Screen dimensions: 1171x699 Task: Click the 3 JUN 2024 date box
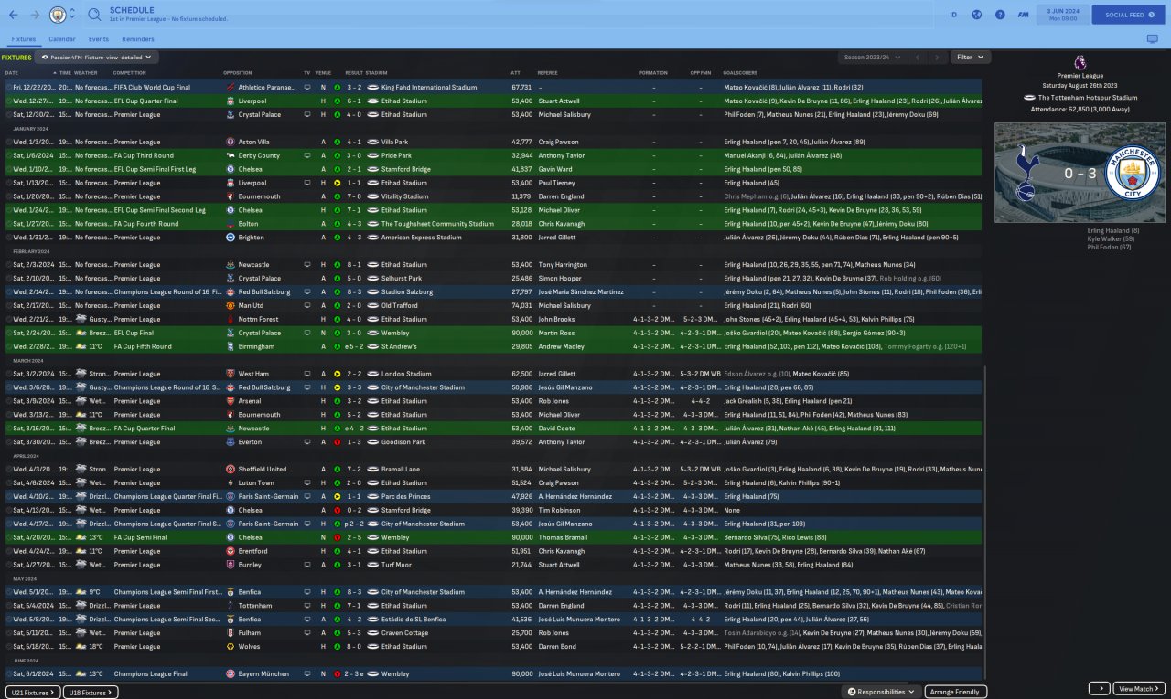(1061, 15)
